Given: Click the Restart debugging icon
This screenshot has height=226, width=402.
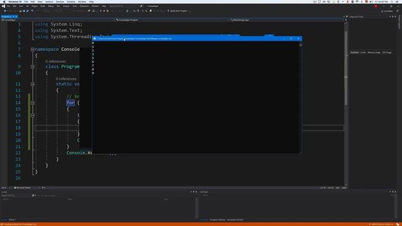Looking at the screenshot, I should click(107, 11).
